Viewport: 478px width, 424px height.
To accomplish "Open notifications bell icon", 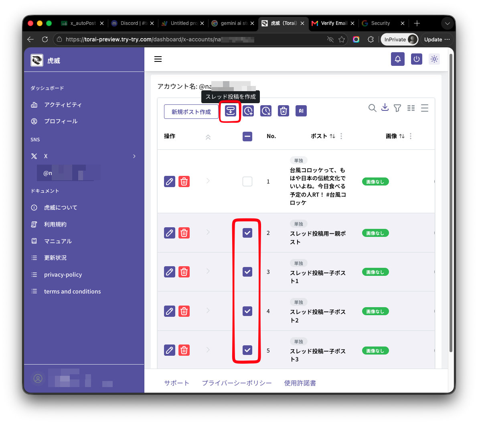I will pos(398,59).
